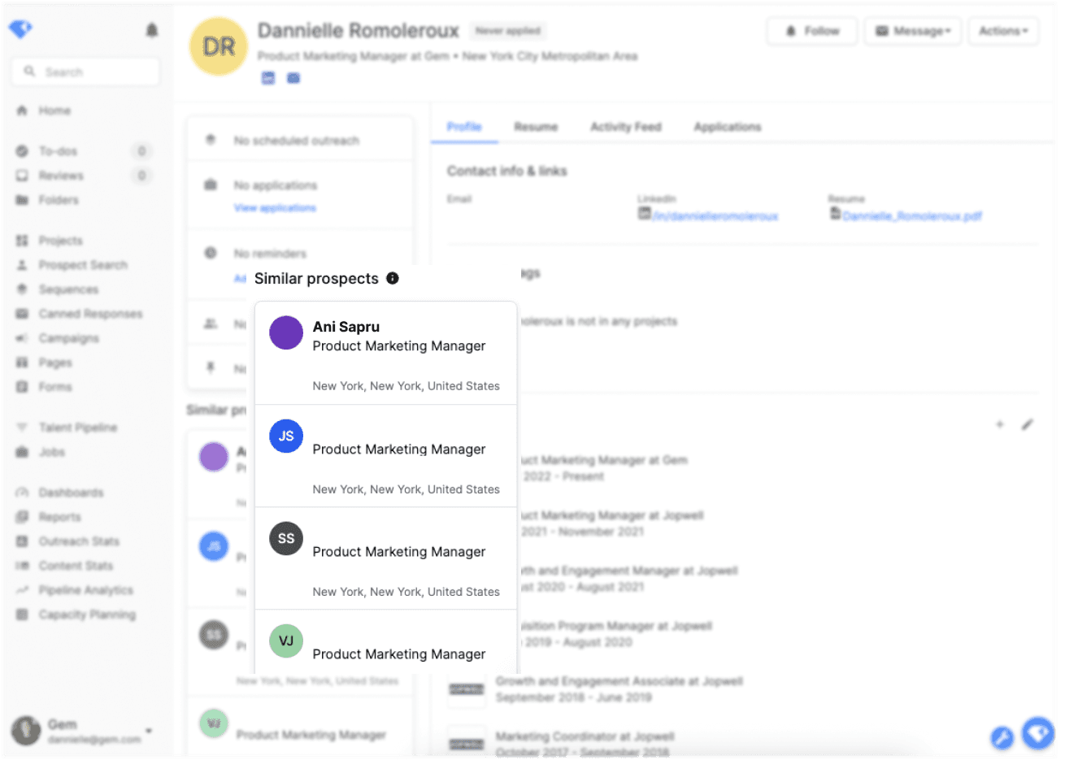Switch to the Resume tab
Screen dimensions: 1078x760
coord(536,127)
